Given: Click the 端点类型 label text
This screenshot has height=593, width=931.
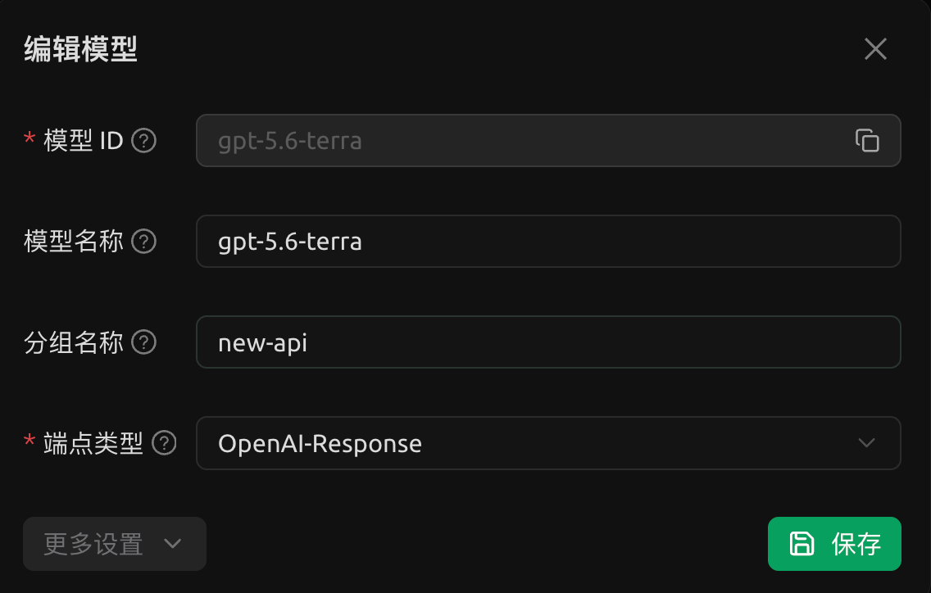Looking at the screenshot, I should 93,443.
